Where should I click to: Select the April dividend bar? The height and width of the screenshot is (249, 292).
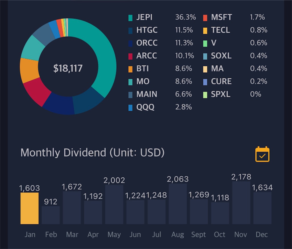pos(93,212)
